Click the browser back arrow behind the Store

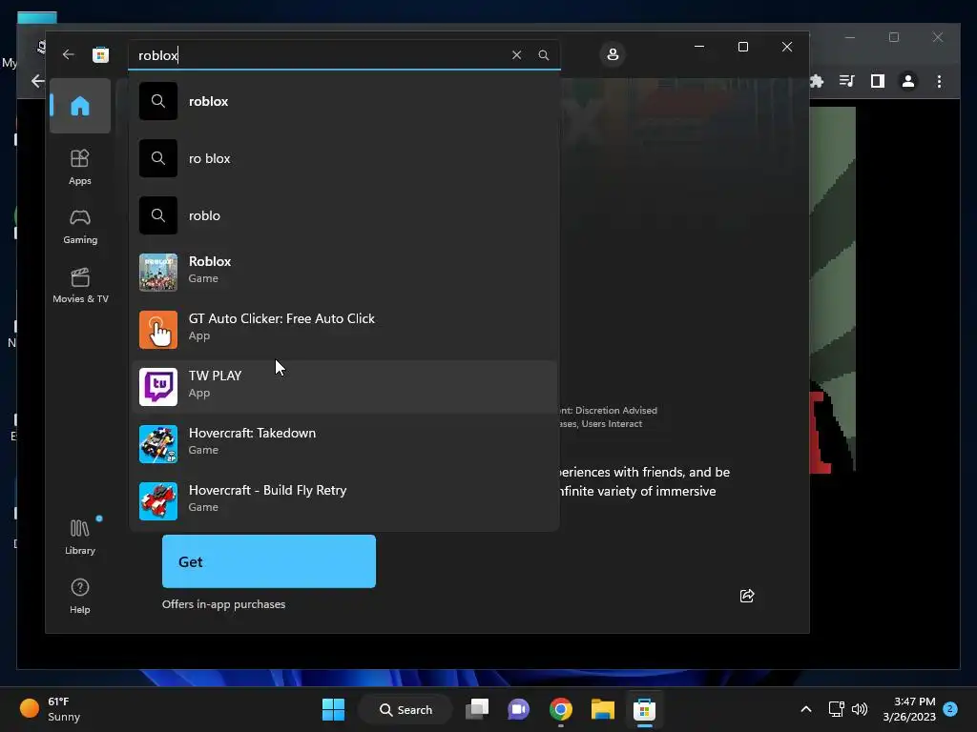(x=37, y=81)
